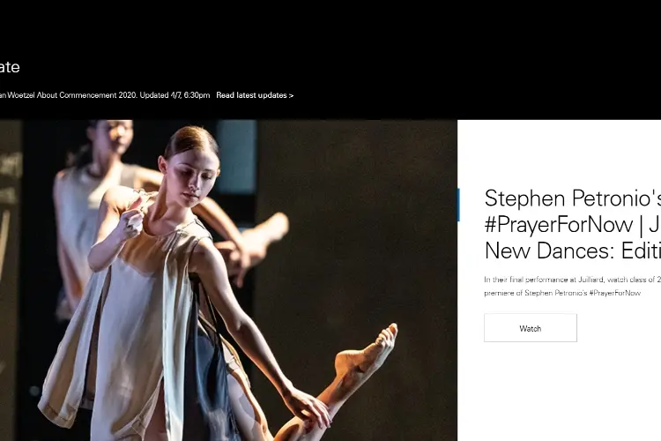Screen dimensions: 661x441
Task: Click the #PrayerForNow hashtag in the description
Action: pos(614,293)
